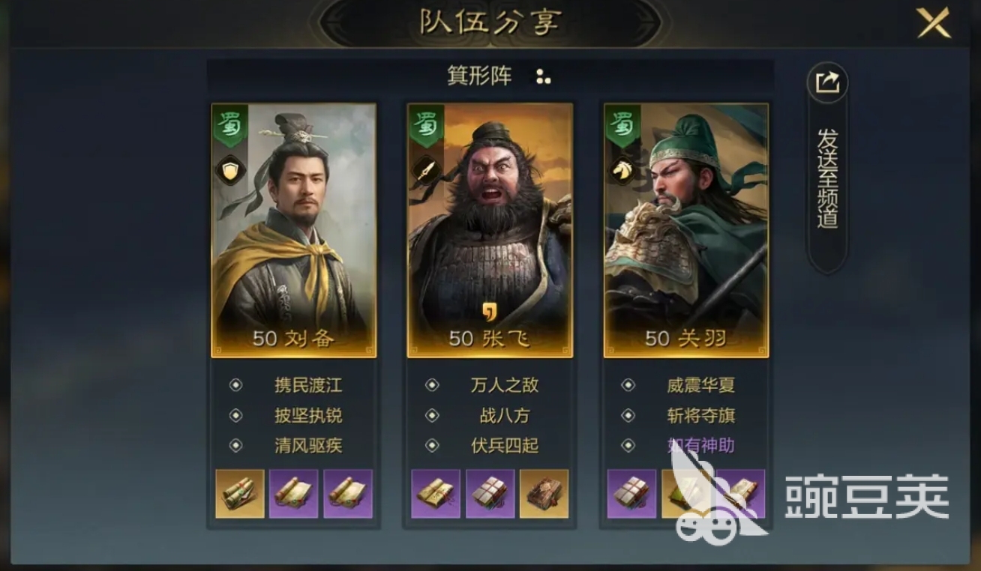Select Liu Bei's middle purple scroll item
The width and height of the screenshot is (981, 571).
pos(294,494)
